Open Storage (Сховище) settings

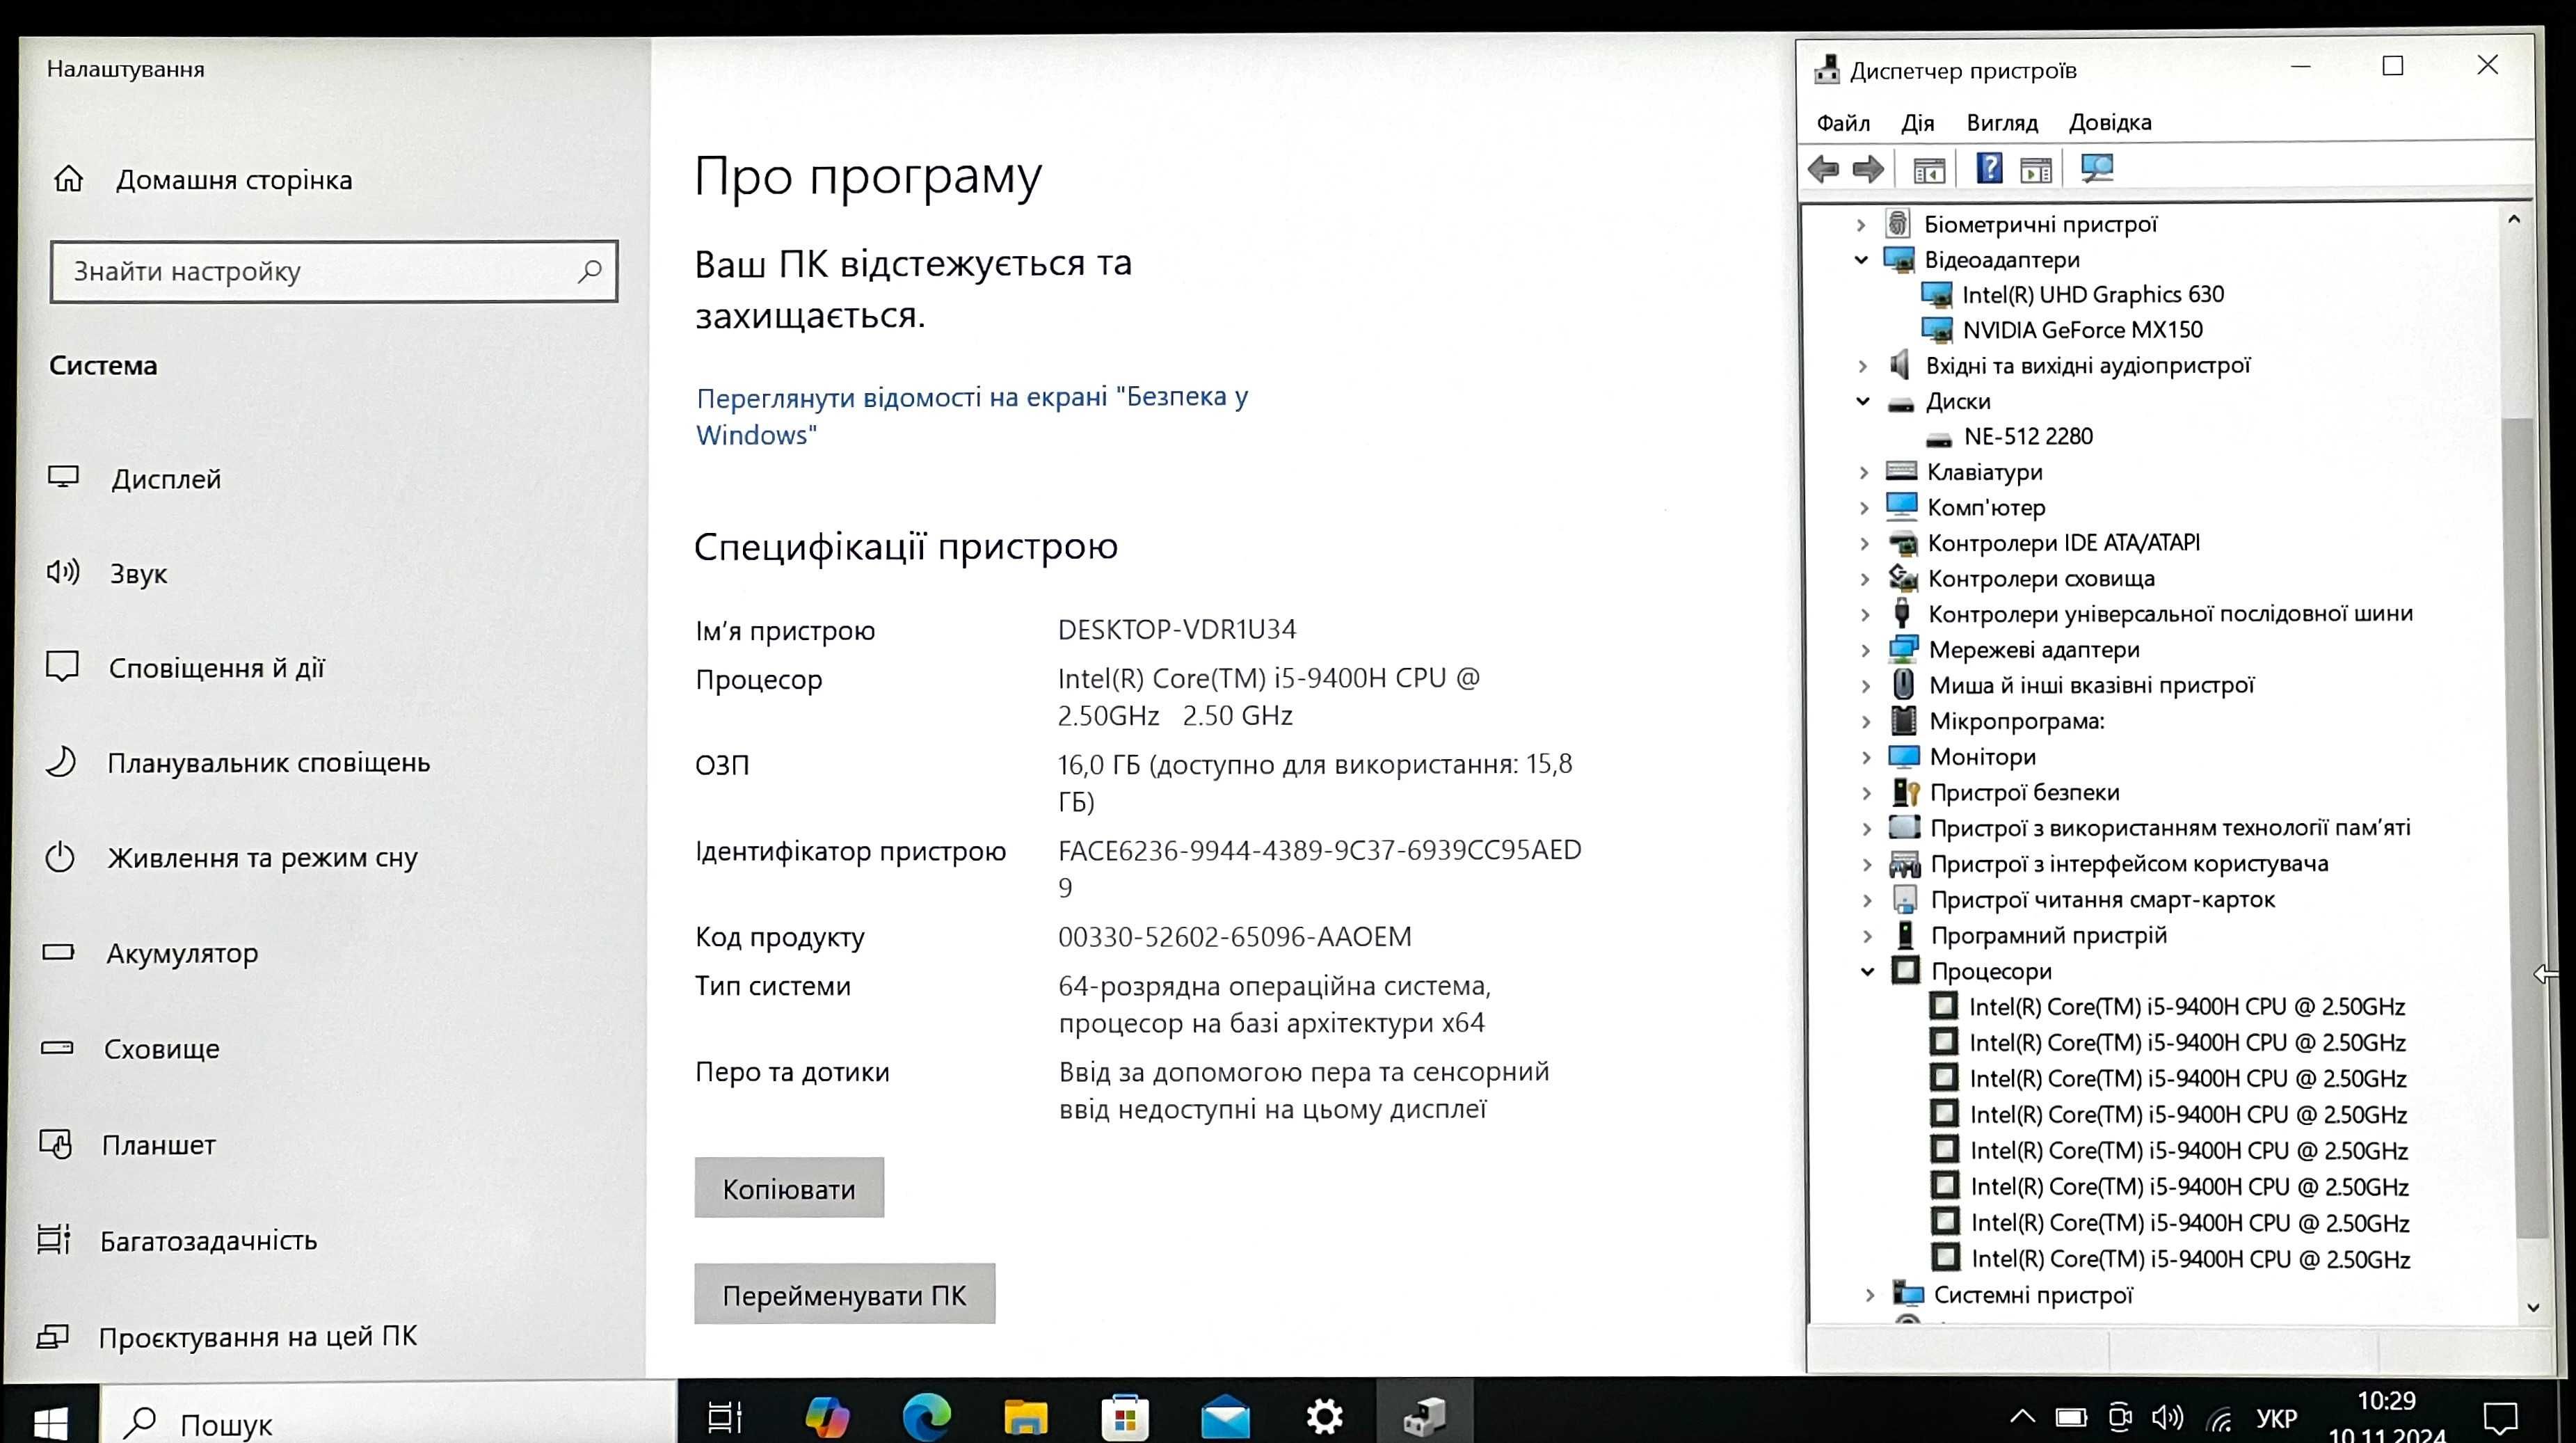(x=130, y=1048)
